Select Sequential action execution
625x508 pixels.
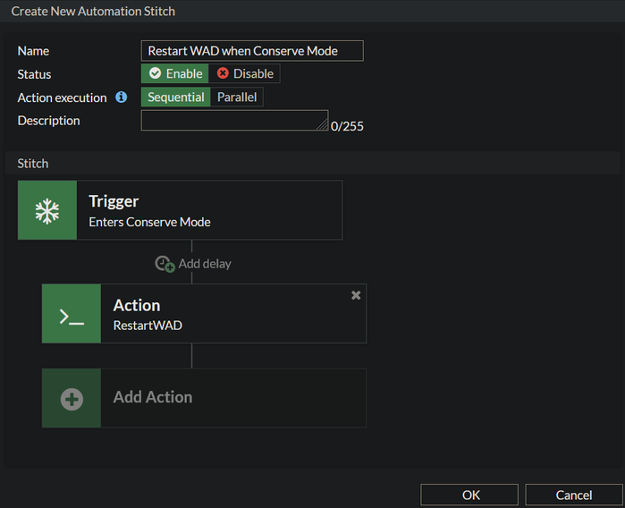tap(176, 97)
